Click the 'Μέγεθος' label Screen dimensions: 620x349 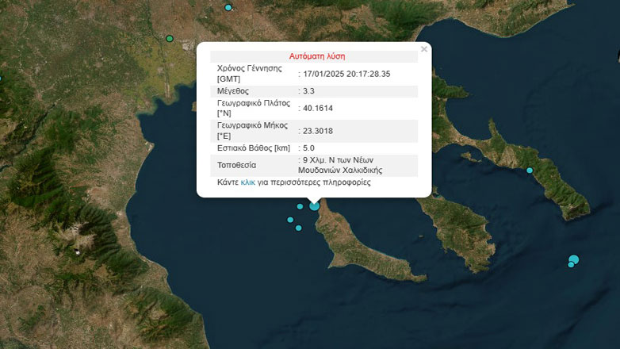(233, 91)
